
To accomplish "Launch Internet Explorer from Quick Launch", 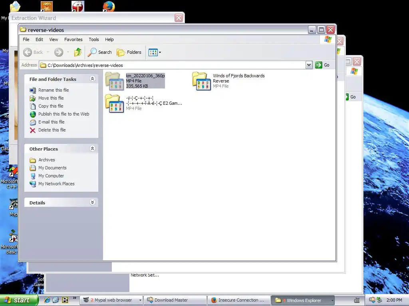I will 47,300.
